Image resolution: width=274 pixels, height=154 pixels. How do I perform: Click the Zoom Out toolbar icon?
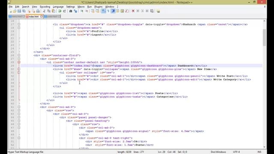tap(86, 11)
